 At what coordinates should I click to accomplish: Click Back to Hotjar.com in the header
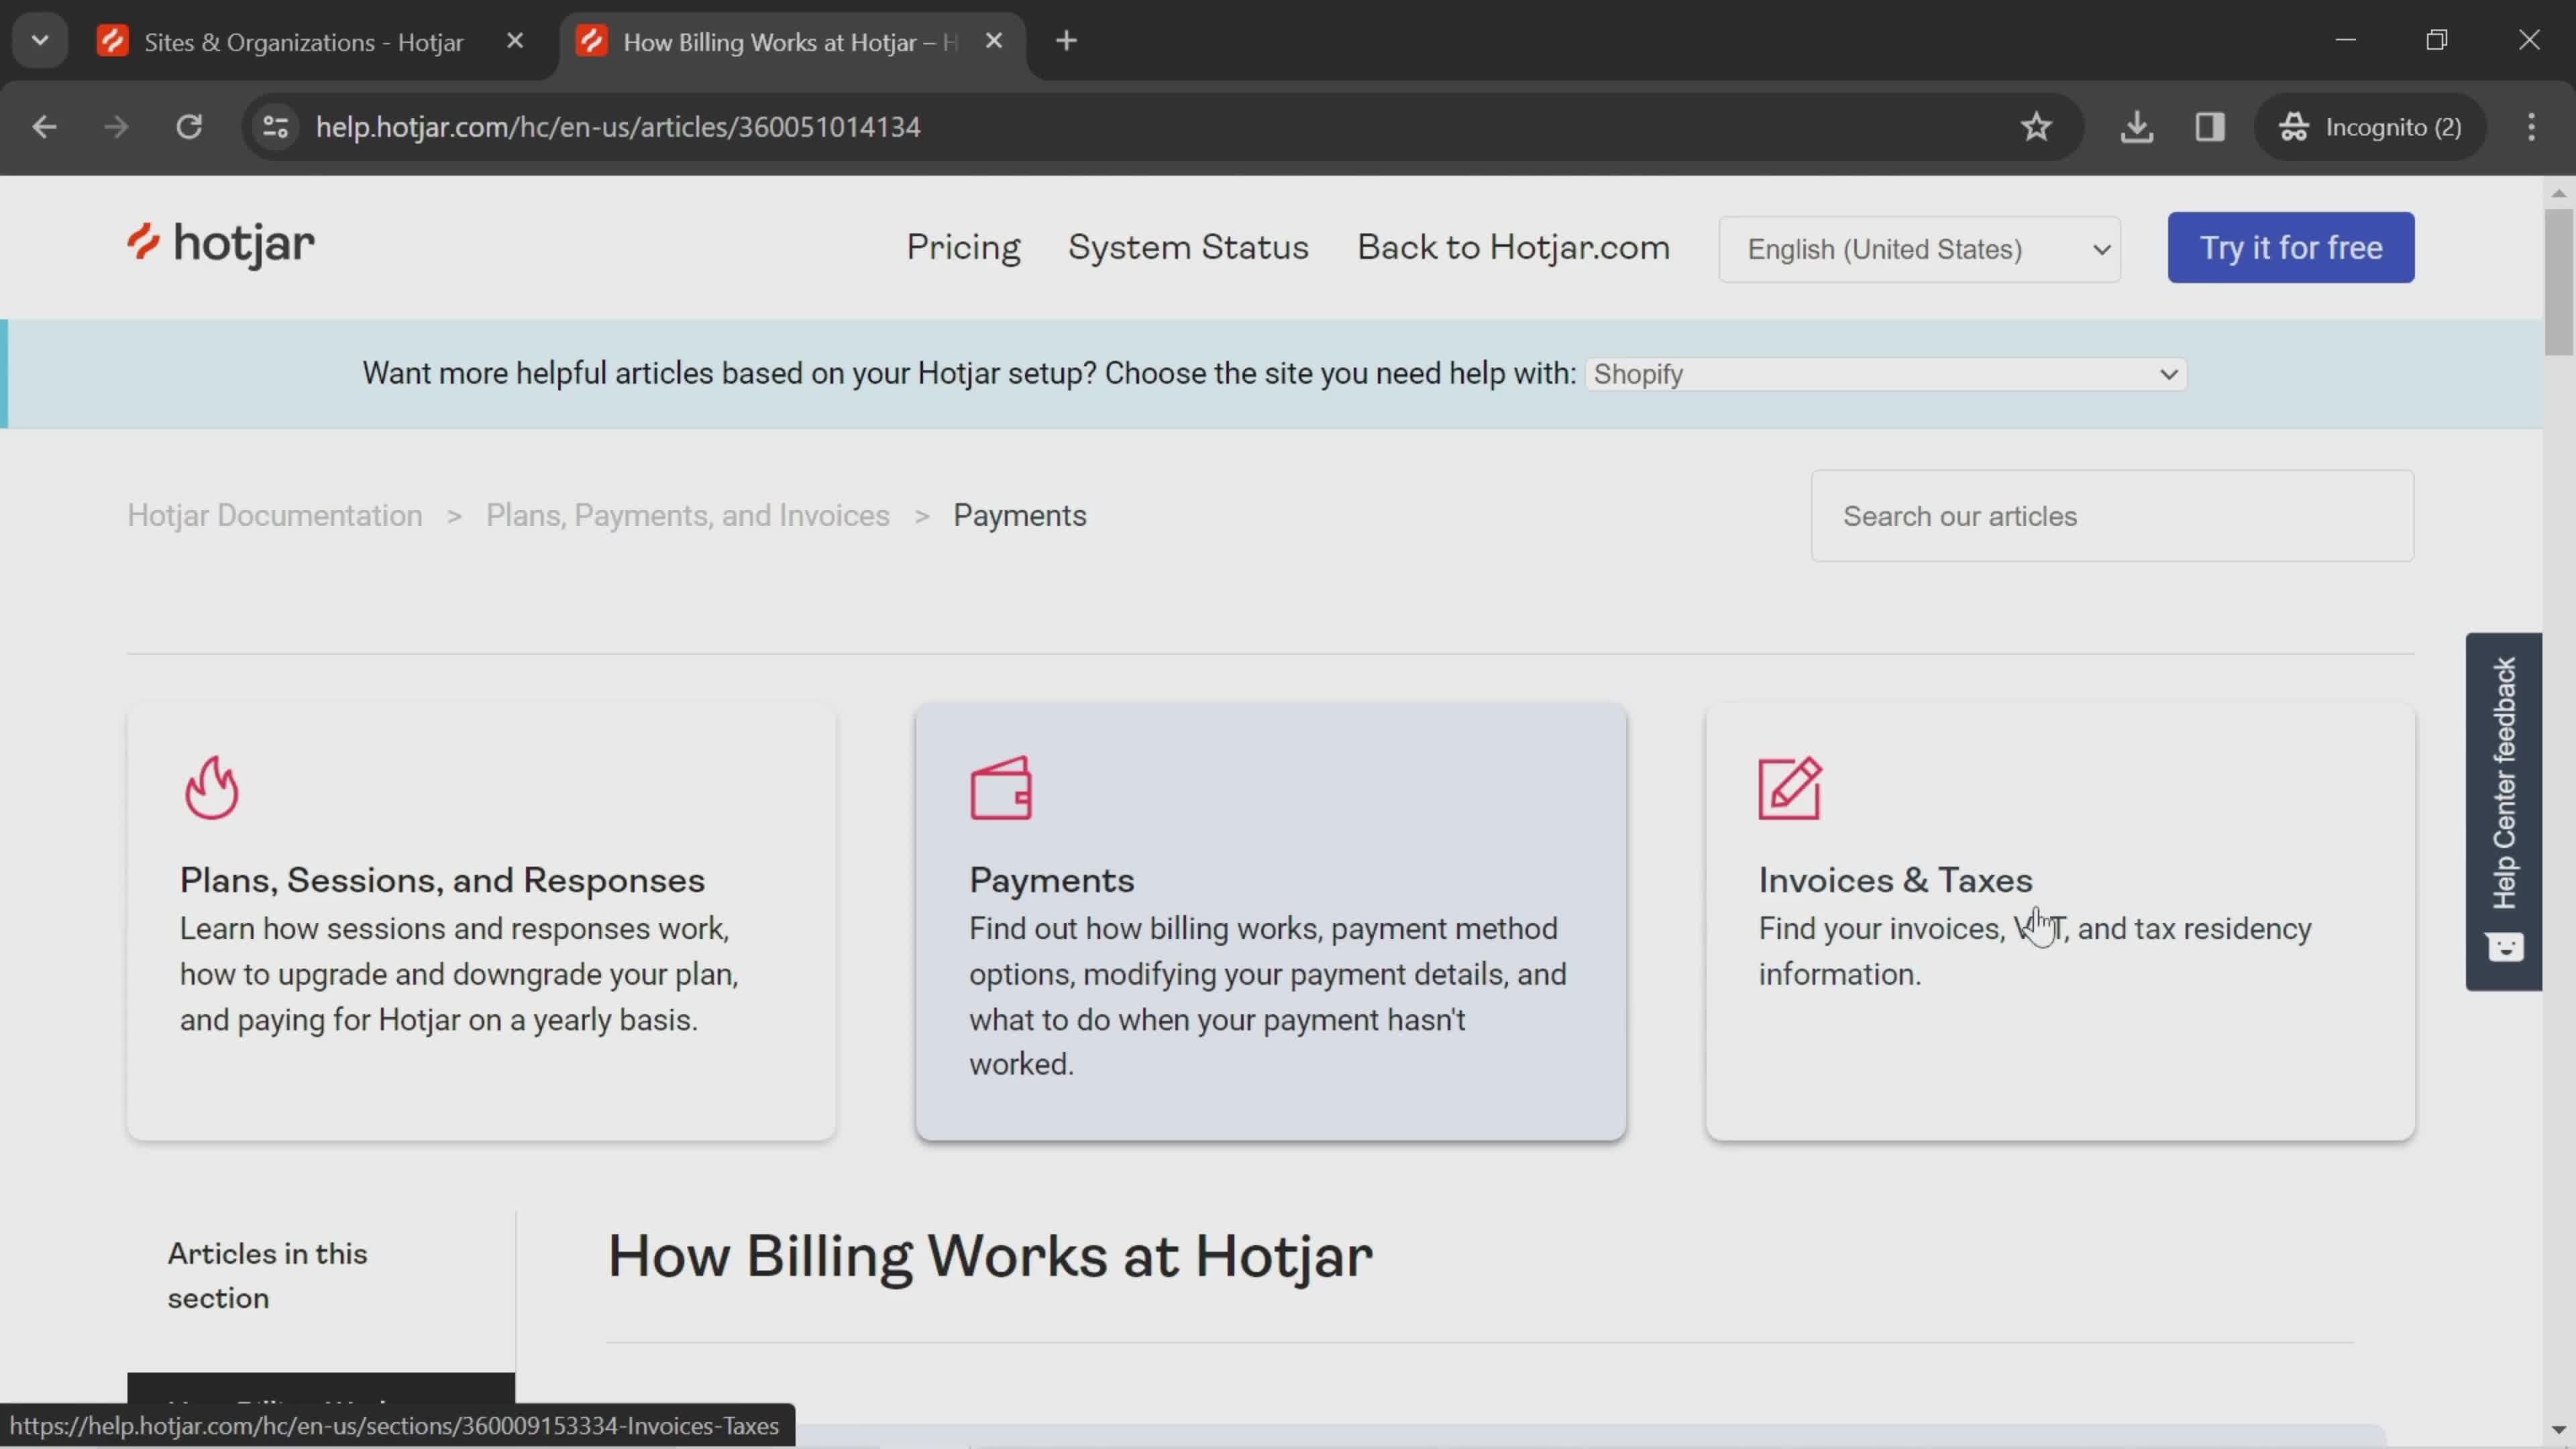point(1513,247)
